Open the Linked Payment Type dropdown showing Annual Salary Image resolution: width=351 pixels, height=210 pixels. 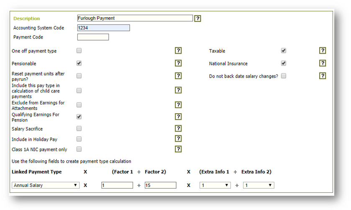[x=46, y=185]
